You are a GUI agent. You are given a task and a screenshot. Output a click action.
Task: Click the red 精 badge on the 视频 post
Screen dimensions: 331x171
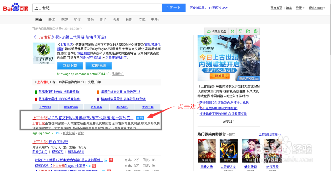click(94, 165)
